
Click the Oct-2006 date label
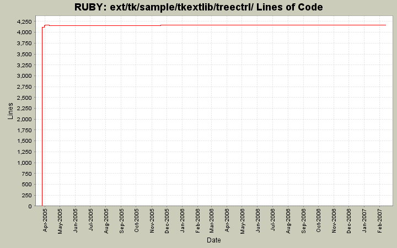(318, 220)
